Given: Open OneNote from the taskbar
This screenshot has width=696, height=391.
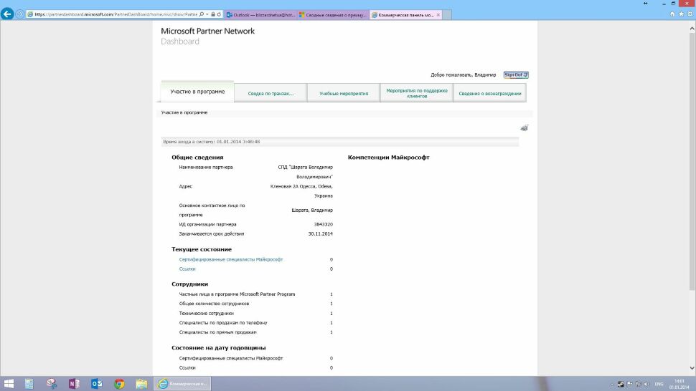Looking at the screenshot, I should (74, 384).
